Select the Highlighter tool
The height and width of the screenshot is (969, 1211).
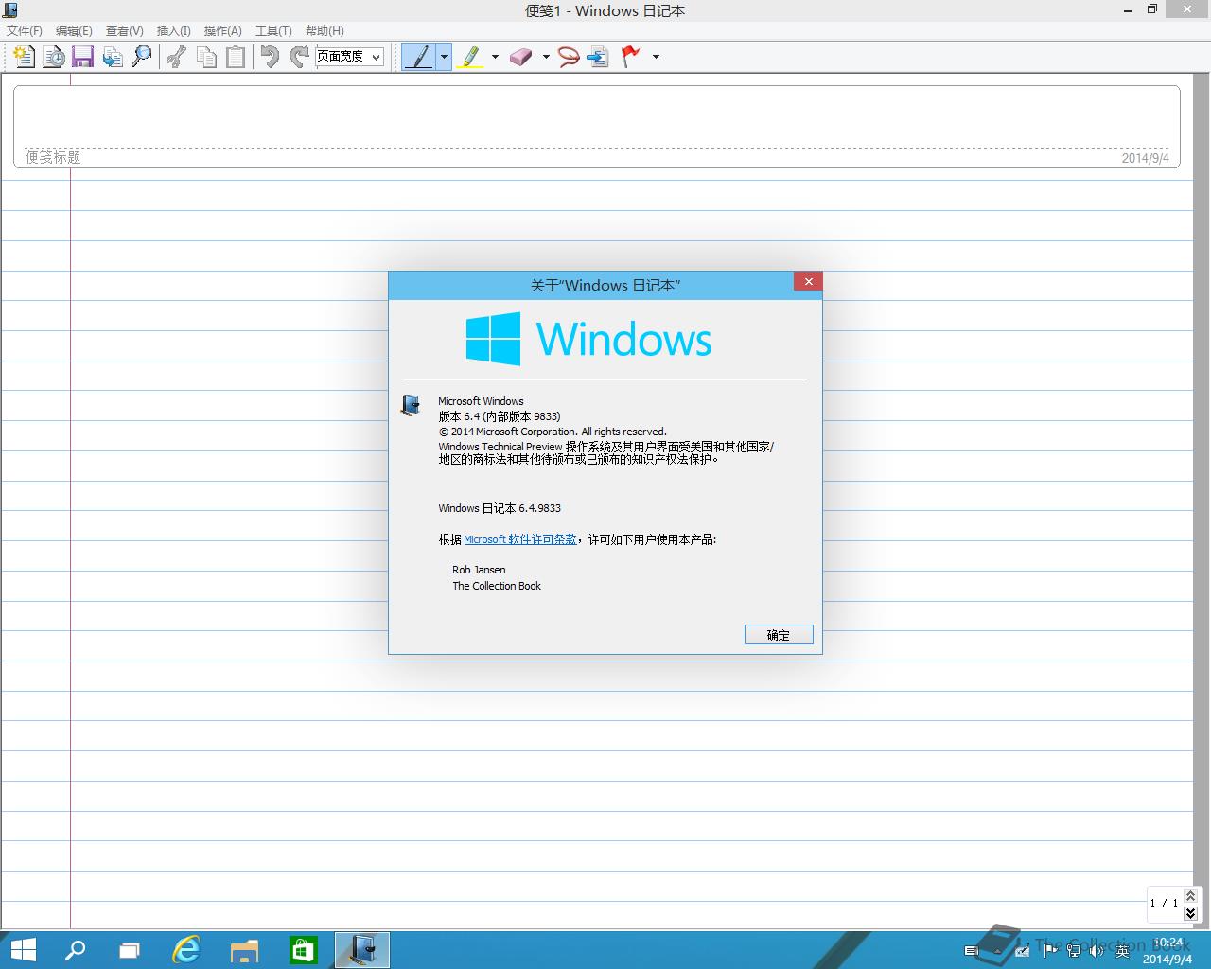point(470,57)
